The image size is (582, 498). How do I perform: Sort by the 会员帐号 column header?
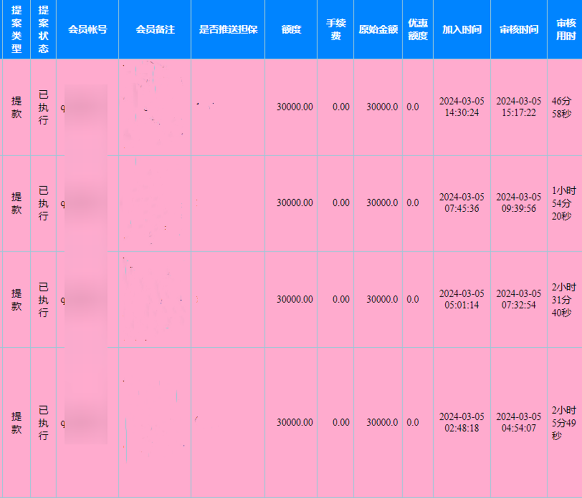click(87, 29)
